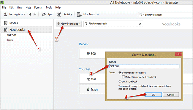Click the + New Notebook button
The height and width of the screenshot is (110, 193).
[x=69, y=24]
